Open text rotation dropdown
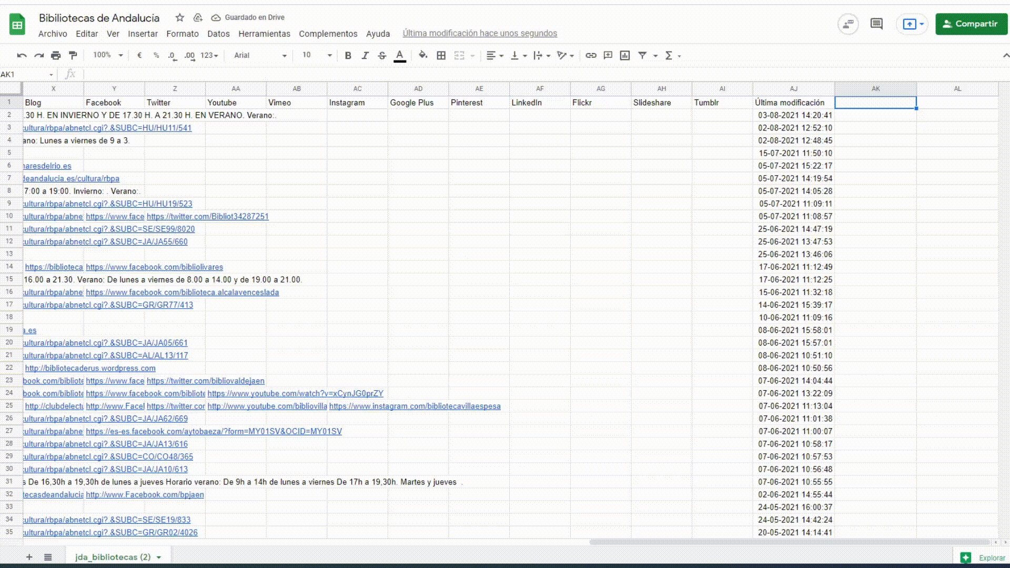Viewport: 1010px width, 568px height. (x=565, y=55)
